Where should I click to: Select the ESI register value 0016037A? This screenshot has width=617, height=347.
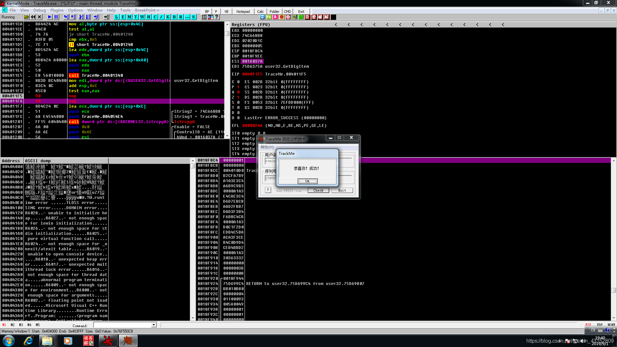pyautogui.click(x=253, y=61)
